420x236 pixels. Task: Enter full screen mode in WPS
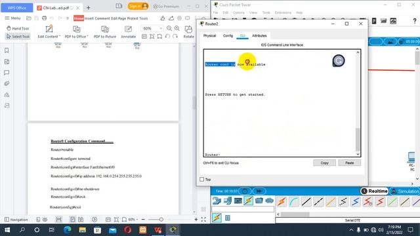coord(203,220)
